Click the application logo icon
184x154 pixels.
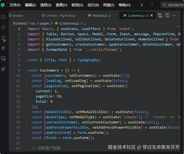(2, 5)
